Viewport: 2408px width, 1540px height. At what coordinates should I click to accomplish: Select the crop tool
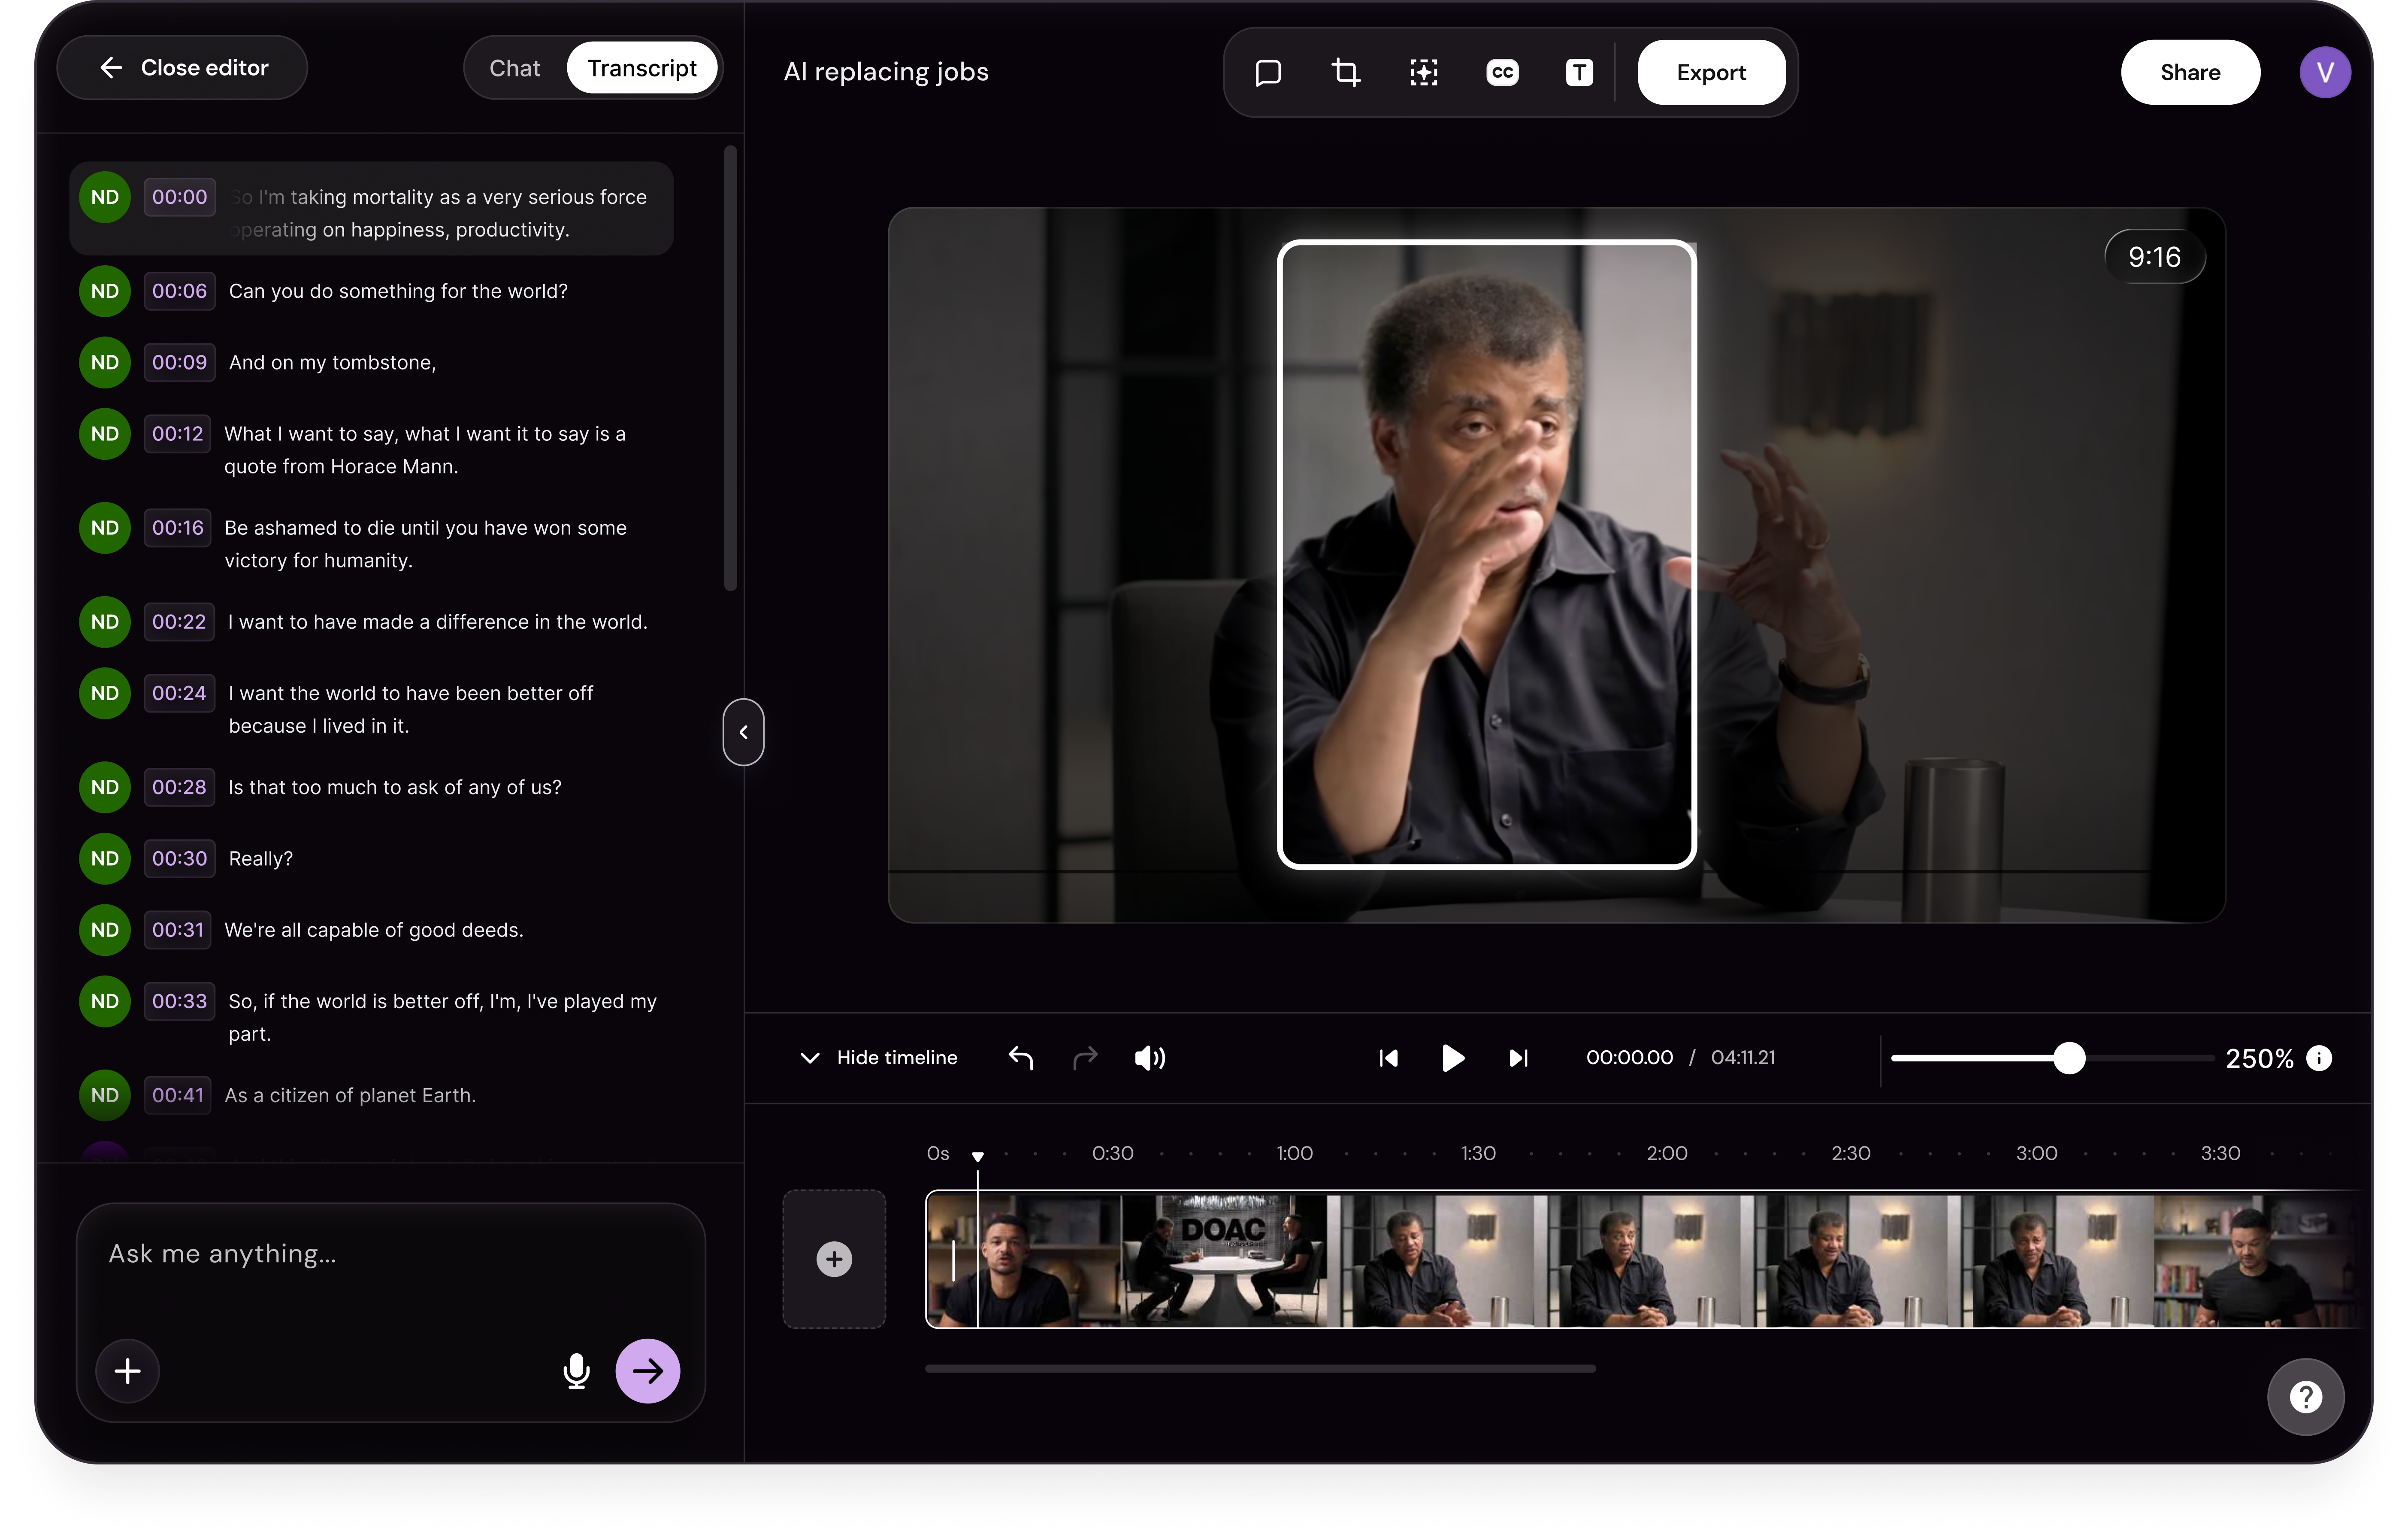tap(1345, 72)
